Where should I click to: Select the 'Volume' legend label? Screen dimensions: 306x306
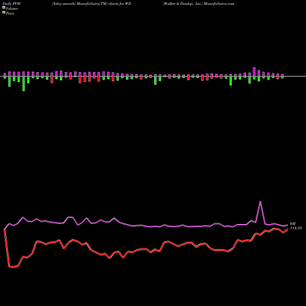click(12, 9)
